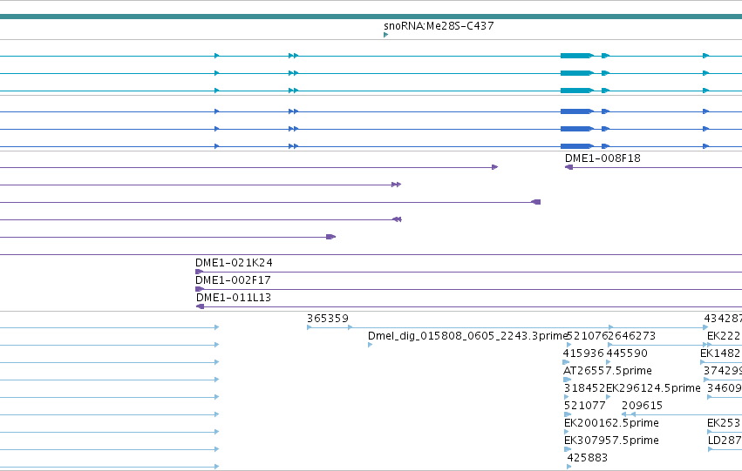Viewport: 742px width, 471px height.
Task: Select the purple arrowhead under DME1-002F17
Action: click(199, 289)
